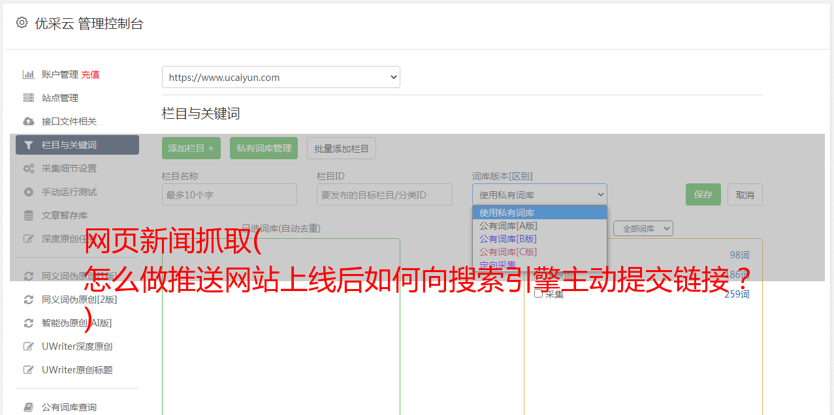Open UWriter原创标题 in the sidebar
Screen dimensions: 834x415
(x=77, y=370)
